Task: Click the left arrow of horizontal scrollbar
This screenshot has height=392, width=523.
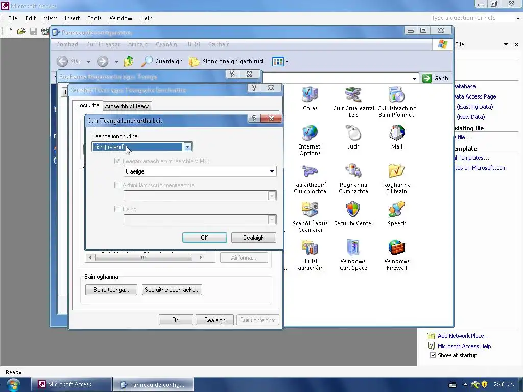Action: 90,257
